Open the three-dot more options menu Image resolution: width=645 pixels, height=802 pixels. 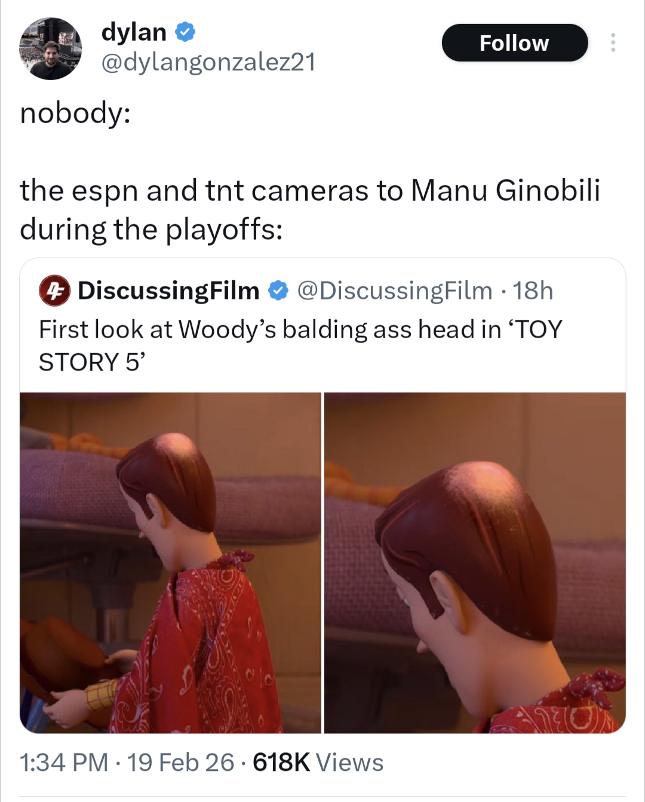coord(613,42)
